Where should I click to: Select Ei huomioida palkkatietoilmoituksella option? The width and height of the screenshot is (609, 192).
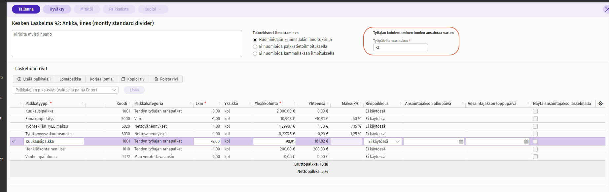[255, 47]
